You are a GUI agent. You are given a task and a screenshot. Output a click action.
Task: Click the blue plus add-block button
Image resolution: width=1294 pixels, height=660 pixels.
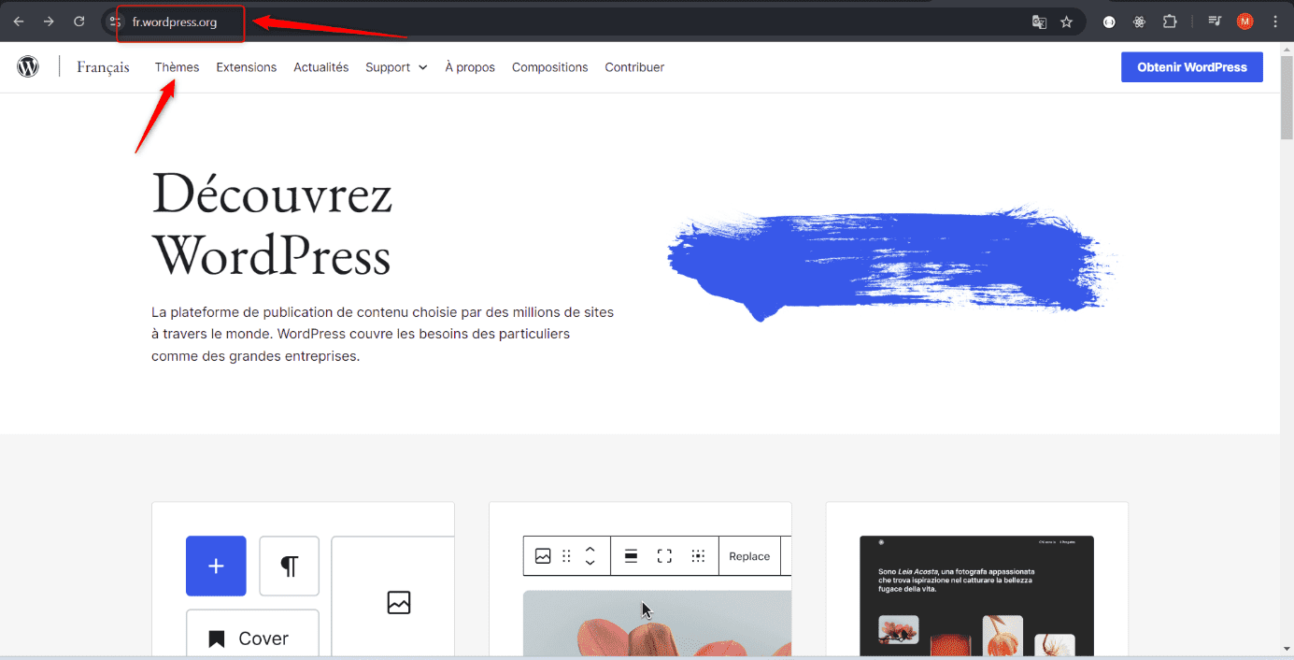click(216, 566)
